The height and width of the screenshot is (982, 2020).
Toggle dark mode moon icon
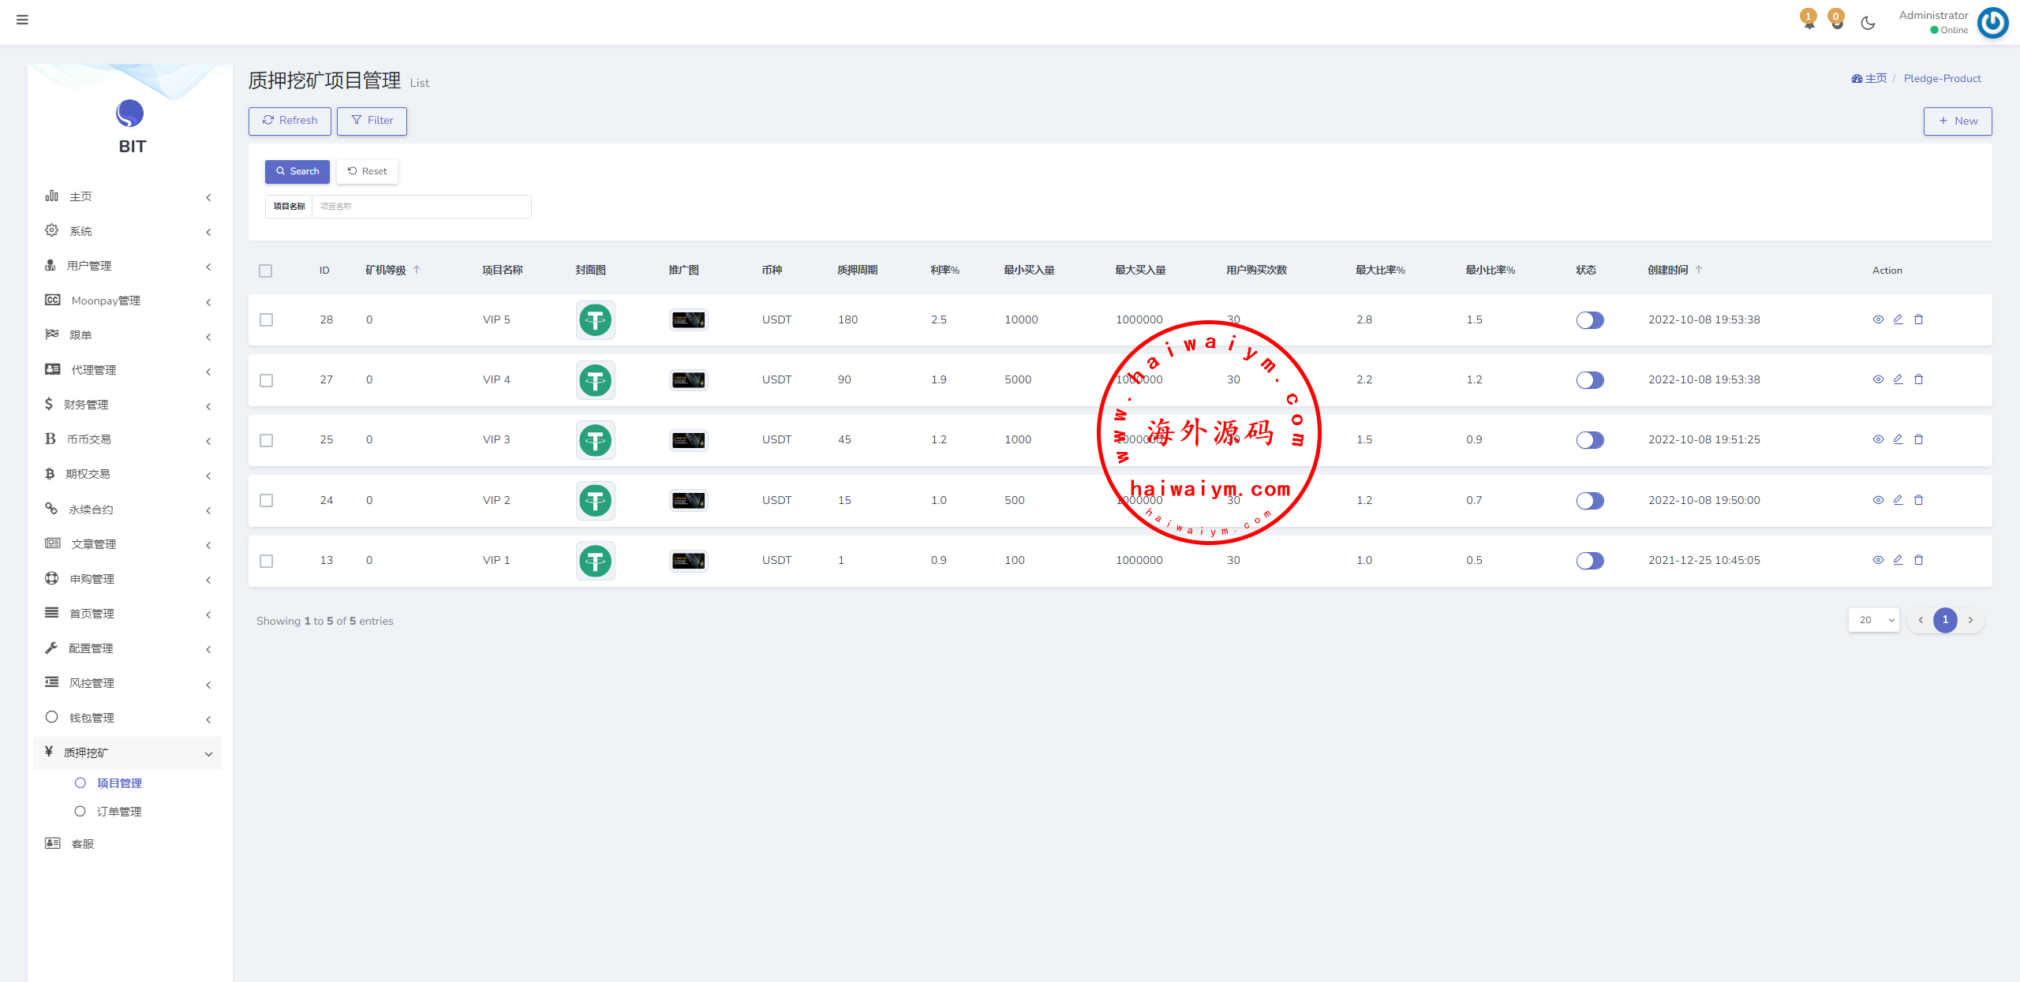click(1867, 23)
